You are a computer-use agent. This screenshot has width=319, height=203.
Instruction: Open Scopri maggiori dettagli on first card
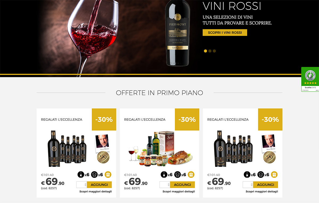tap(96, 191)
